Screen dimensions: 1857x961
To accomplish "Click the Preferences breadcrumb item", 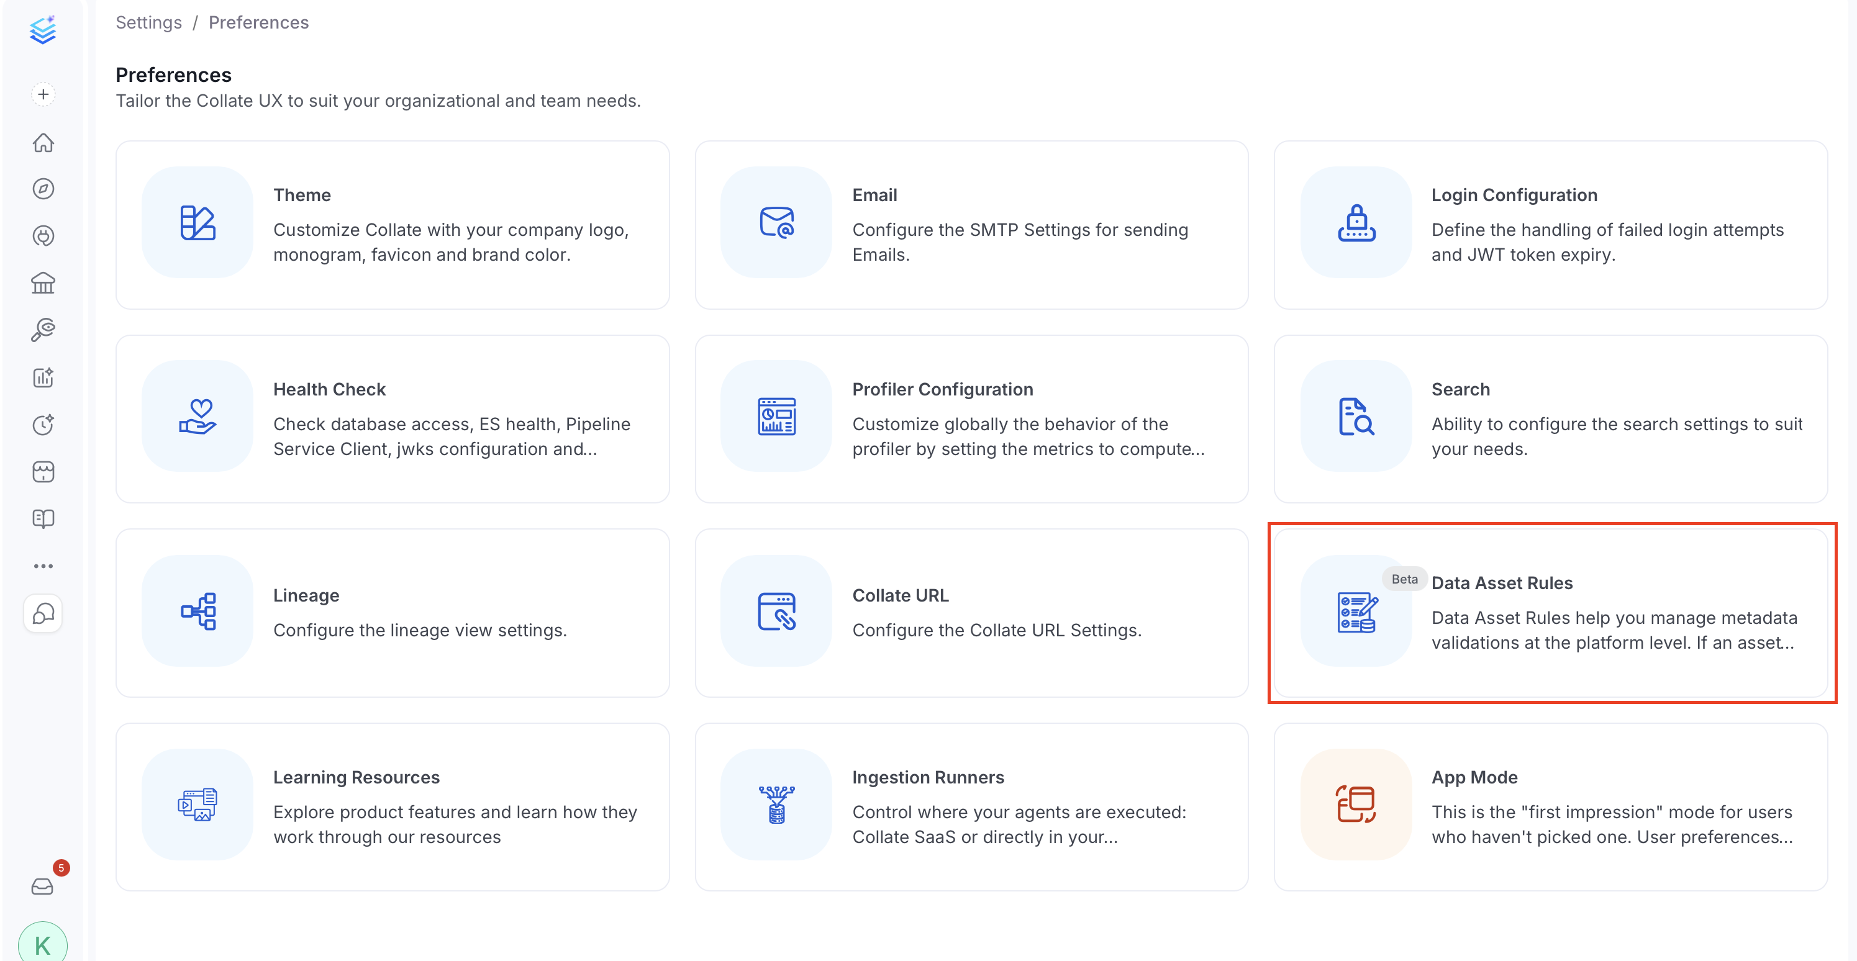I will point(258,22).
